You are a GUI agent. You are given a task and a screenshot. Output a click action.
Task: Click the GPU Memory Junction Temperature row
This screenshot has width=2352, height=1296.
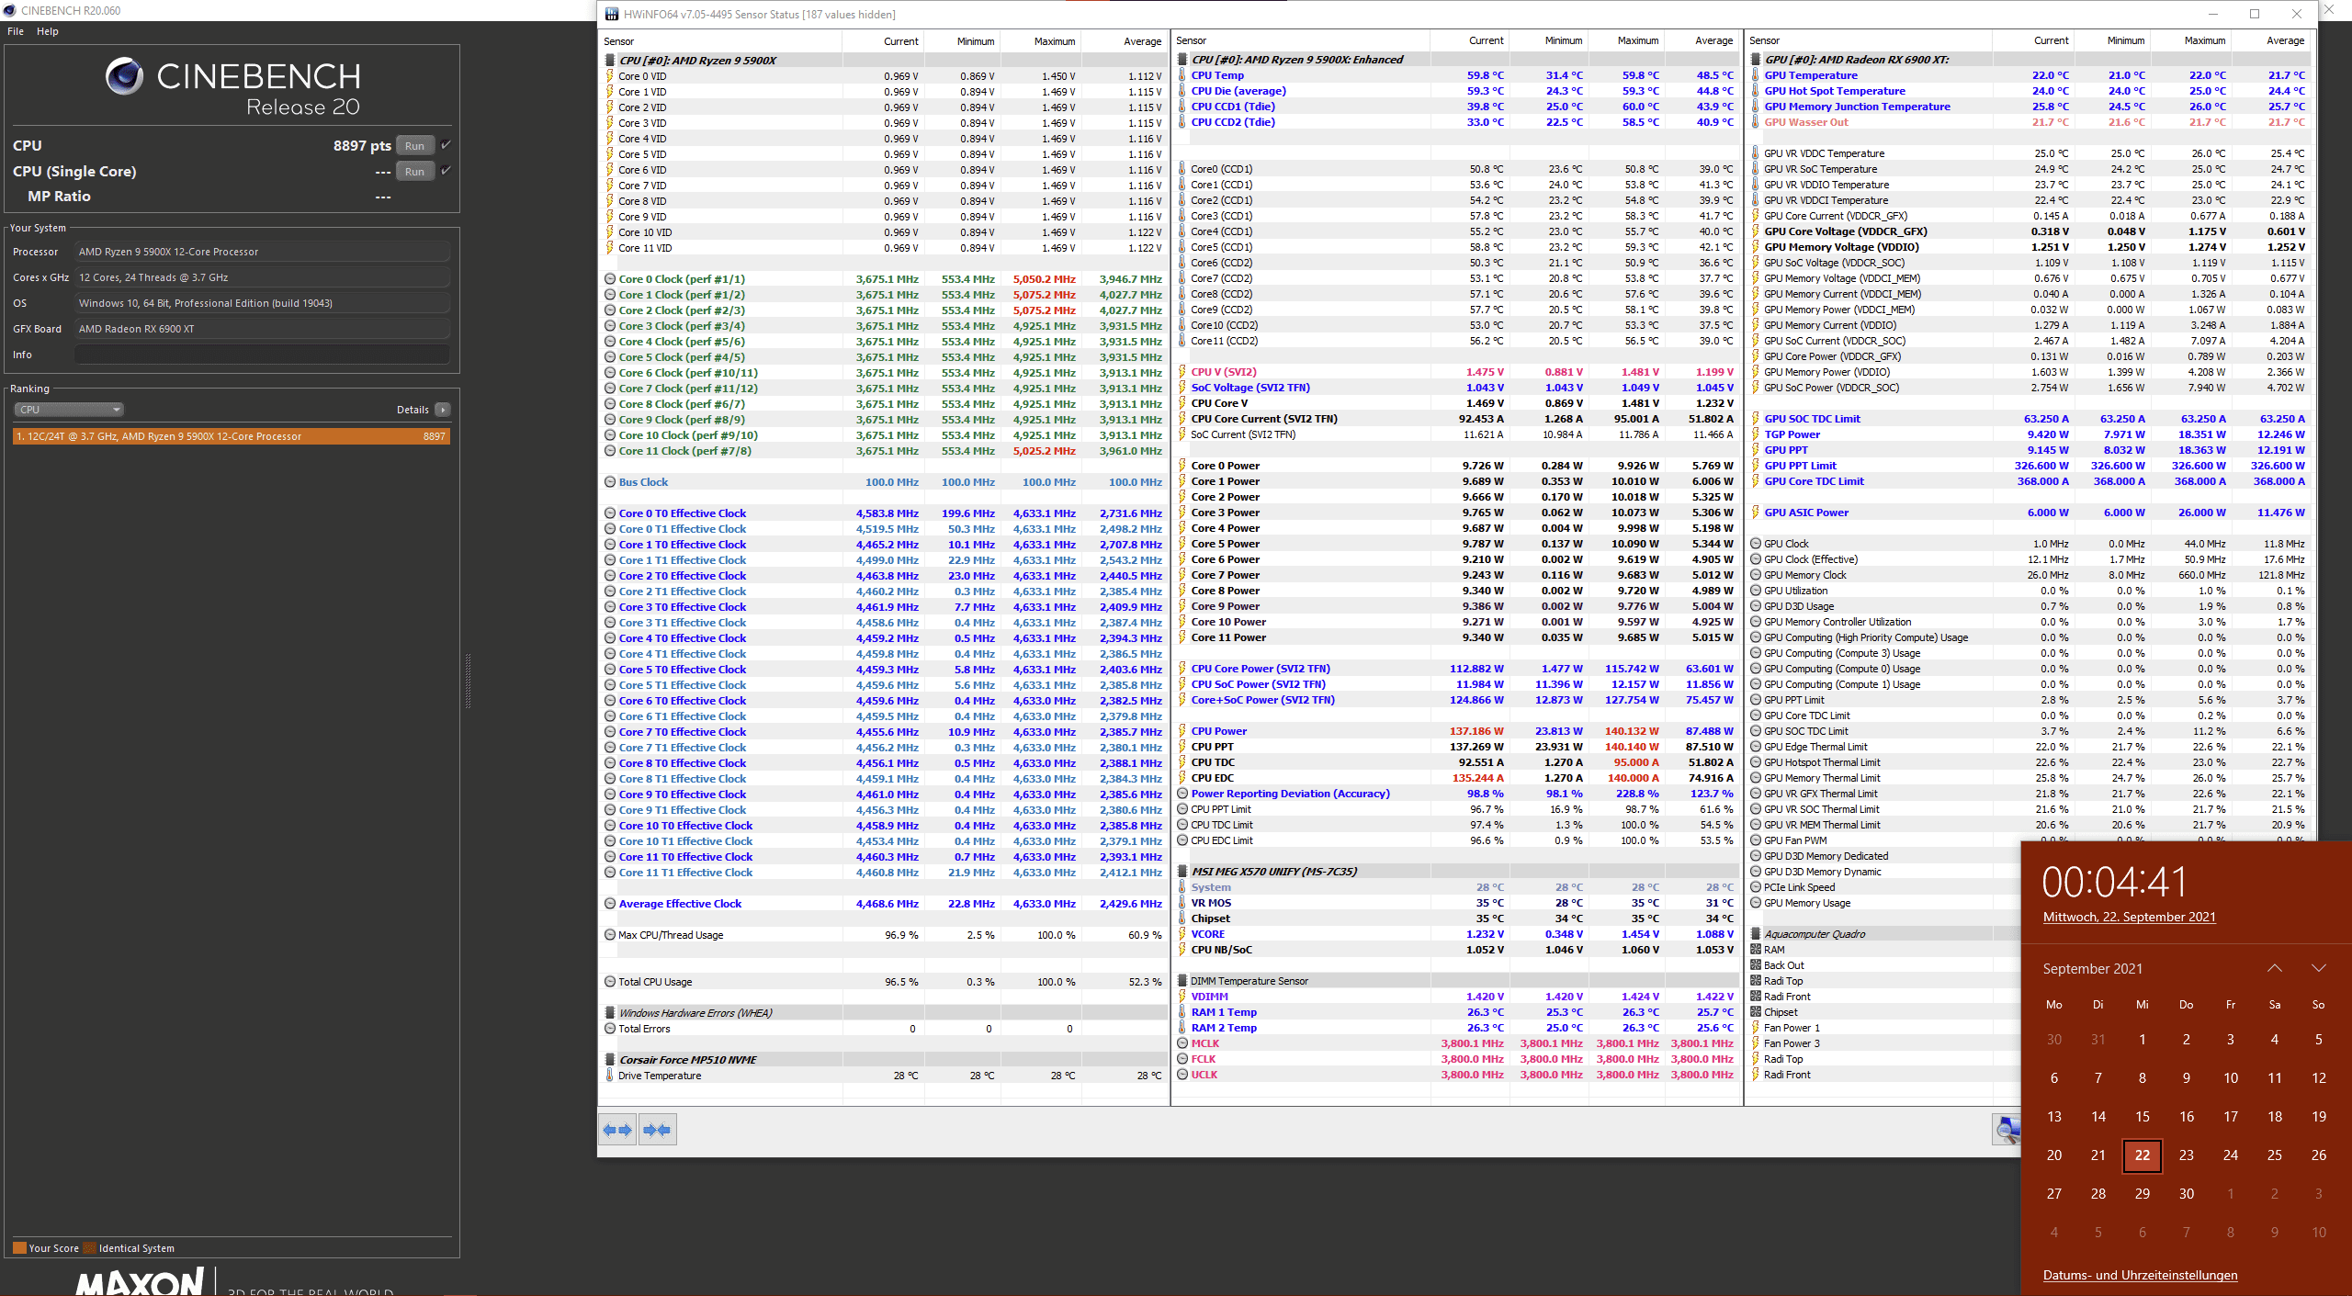click(x=2030, y=107)
